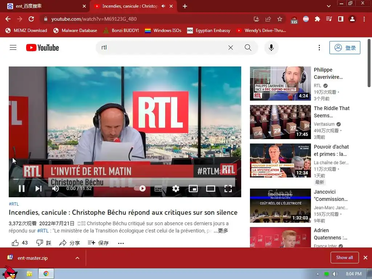Start voice search with microphone
This screenshot has height=279, width=372.
(x=271, y=48)
